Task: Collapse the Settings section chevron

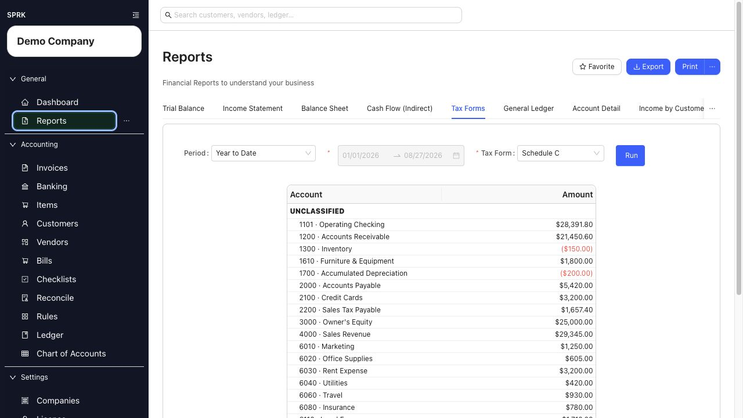Action: tap(13, 377)
